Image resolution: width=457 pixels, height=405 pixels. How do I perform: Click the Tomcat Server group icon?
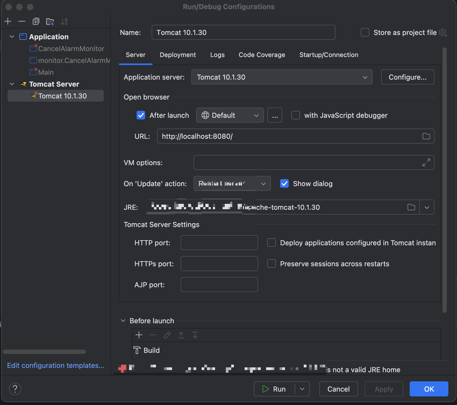click(23, 84)
